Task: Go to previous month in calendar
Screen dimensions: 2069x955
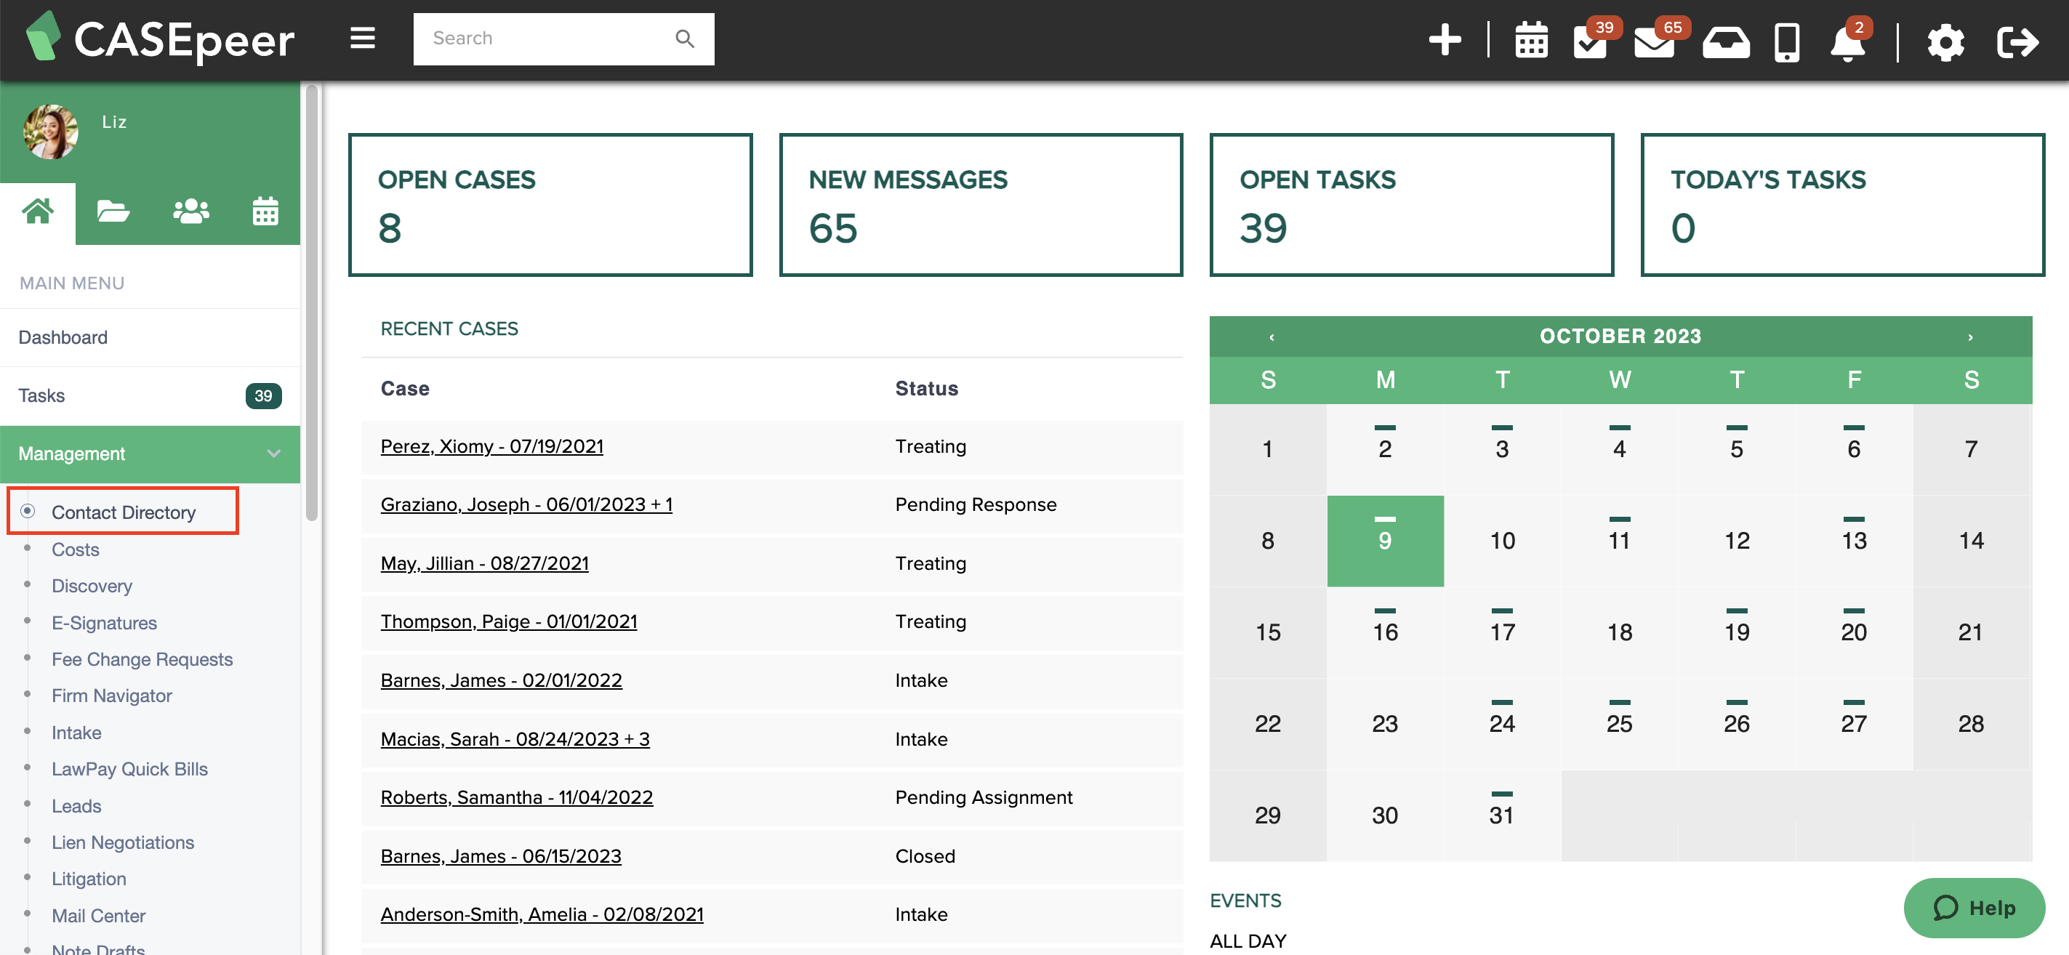Action: click(1271, 337)
